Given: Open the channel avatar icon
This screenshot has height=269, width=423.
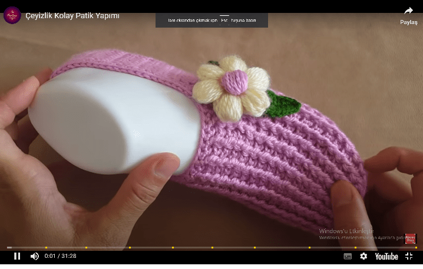Looking at the screenshot, I should click(12, 15).
